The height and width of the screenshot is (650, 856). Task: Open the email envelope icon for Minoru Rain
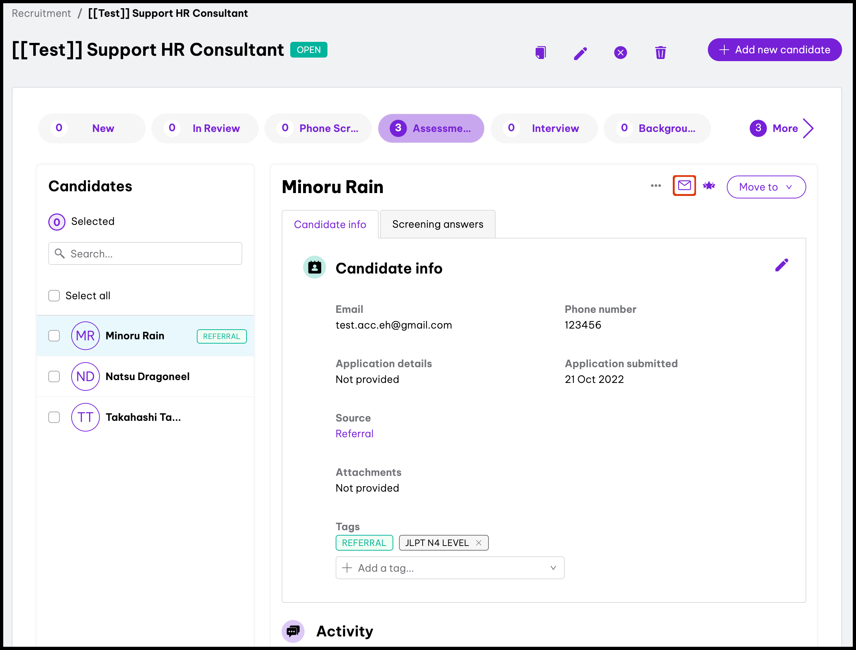click(684, 186)
